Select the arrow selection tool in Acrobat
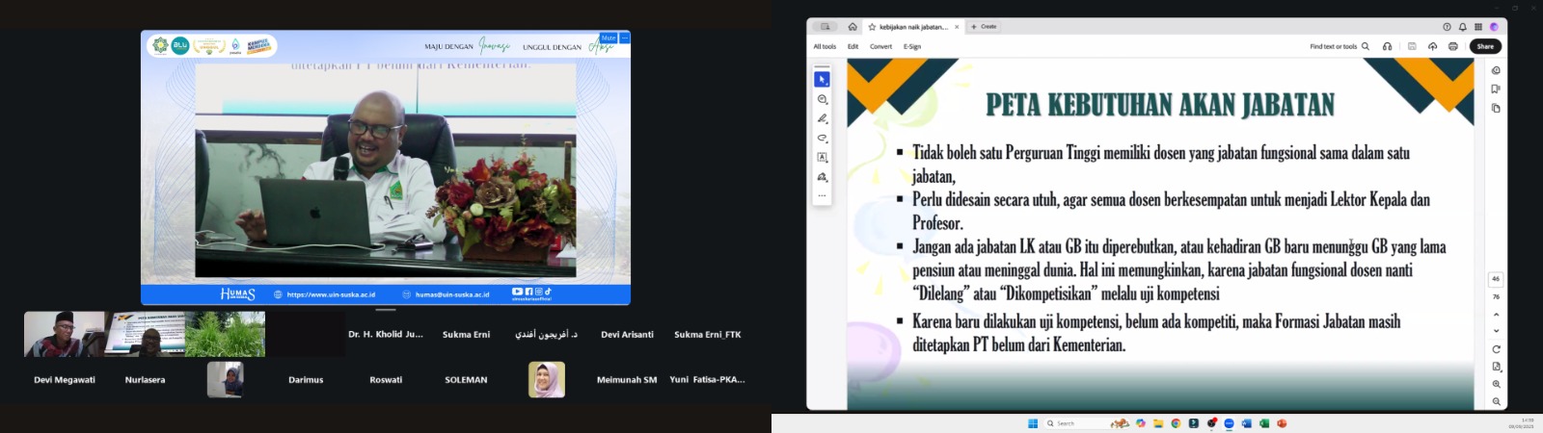Image resolution: width=1543 pixels, height=433 pixels. pyautogui.click(x=822, y=80)
